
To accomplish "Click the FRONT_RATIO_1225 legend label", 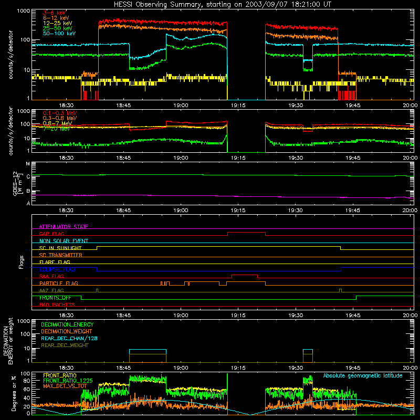I will [68, 381].
